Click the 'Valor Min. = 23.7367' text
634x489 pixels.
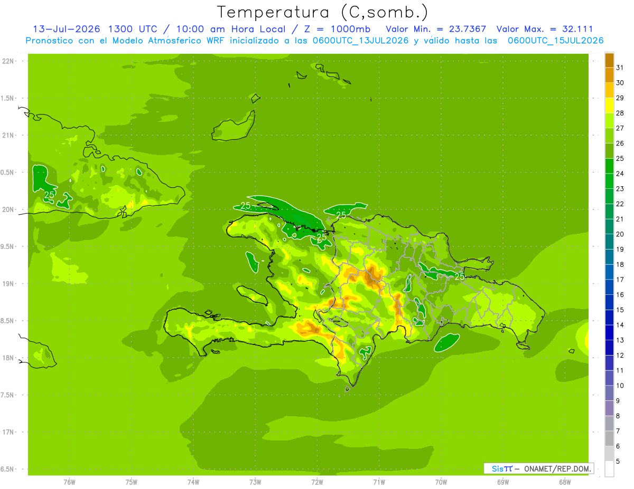coord(436,29)
